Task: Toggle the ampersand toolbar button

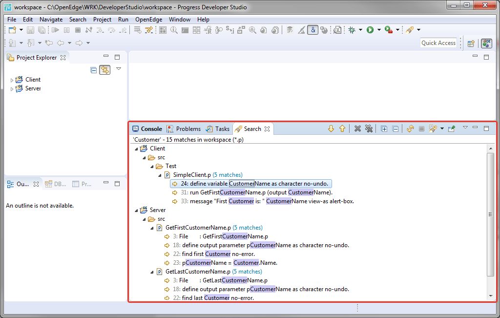Action: 313,30
